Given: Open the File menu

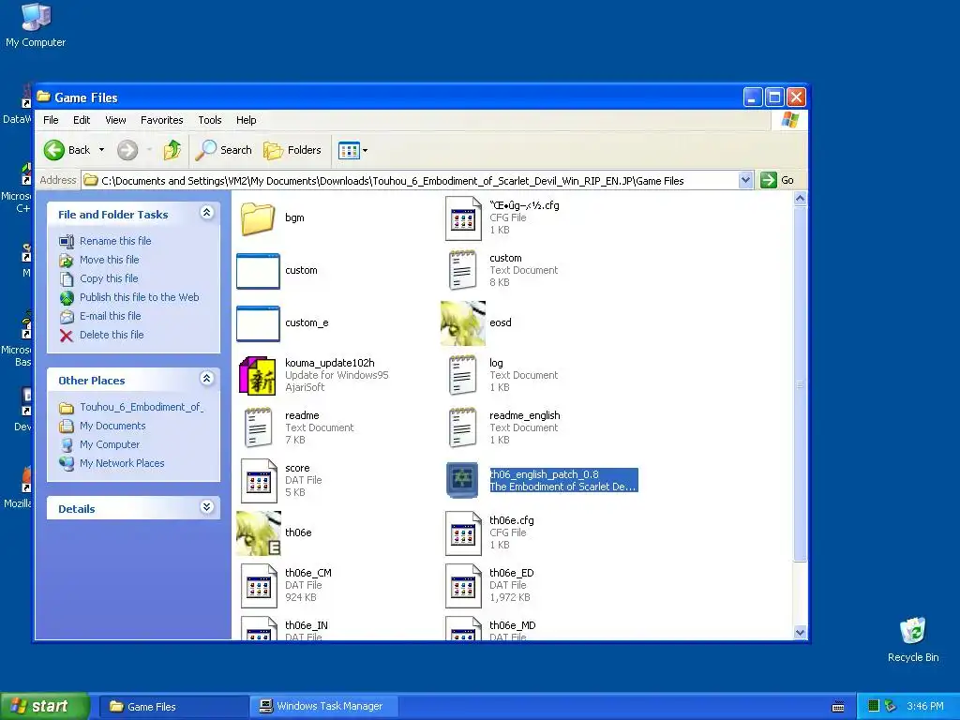Looking at the screenshot, I should coord(51,120).
